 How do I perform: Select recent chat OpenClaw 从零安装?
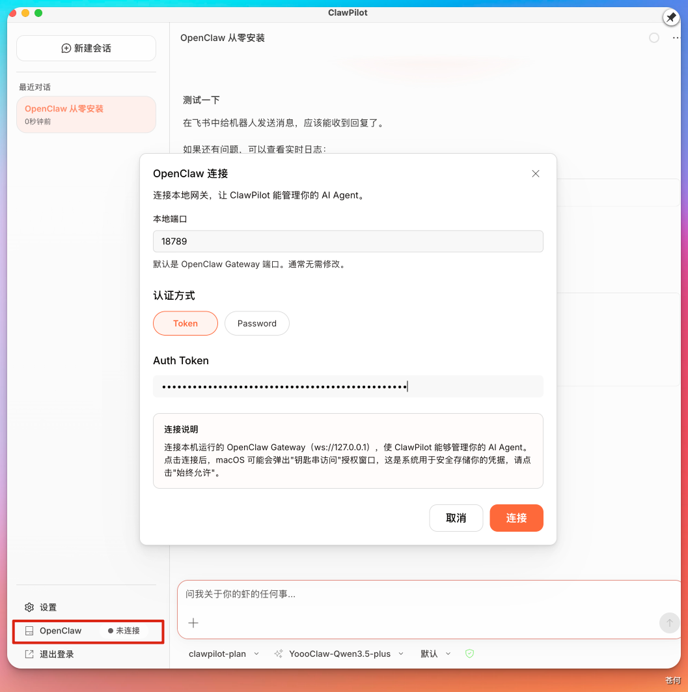(85, 113)
